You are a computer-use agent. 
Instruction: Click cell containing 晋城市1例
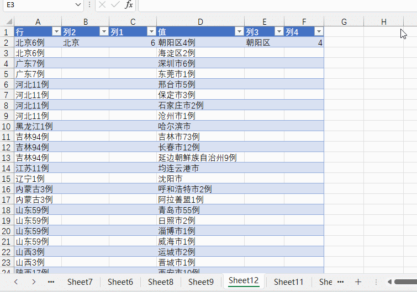tap(200, 263)
